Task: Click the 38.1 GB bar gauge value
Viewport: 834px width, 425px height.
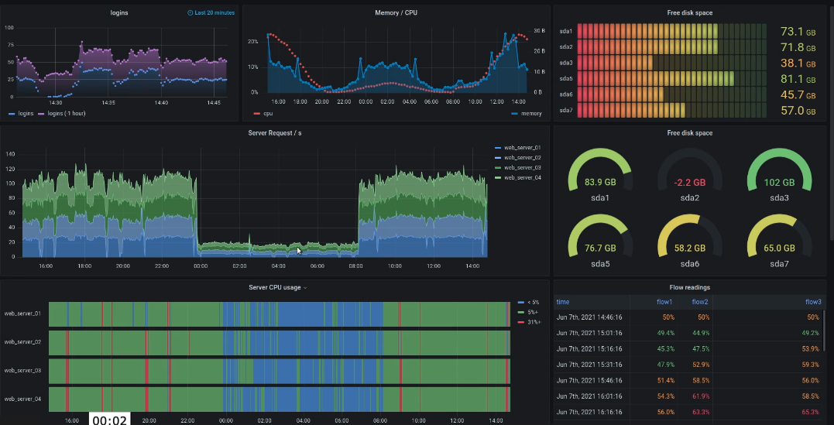Action: tap(798, 63)
